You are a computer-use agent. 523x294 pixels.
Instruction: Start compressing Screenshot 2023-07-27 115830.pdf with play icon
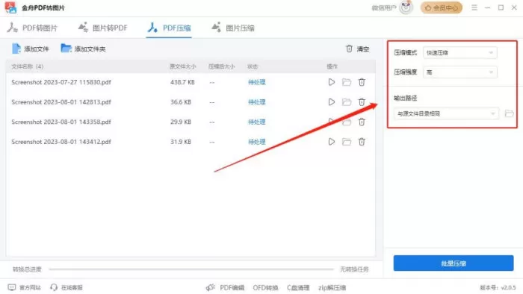[331, 82]
